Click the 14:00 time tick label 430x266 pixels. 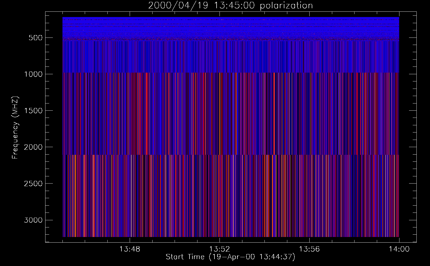point(399,249)
